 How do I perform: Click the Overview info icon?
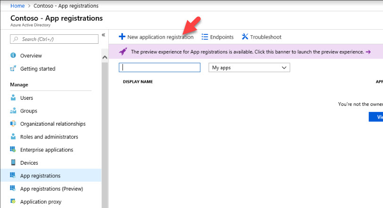click(13, 55)
